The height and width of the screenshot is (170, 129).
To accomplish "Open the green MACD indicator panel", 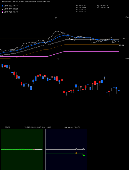I will coord(22,149).
